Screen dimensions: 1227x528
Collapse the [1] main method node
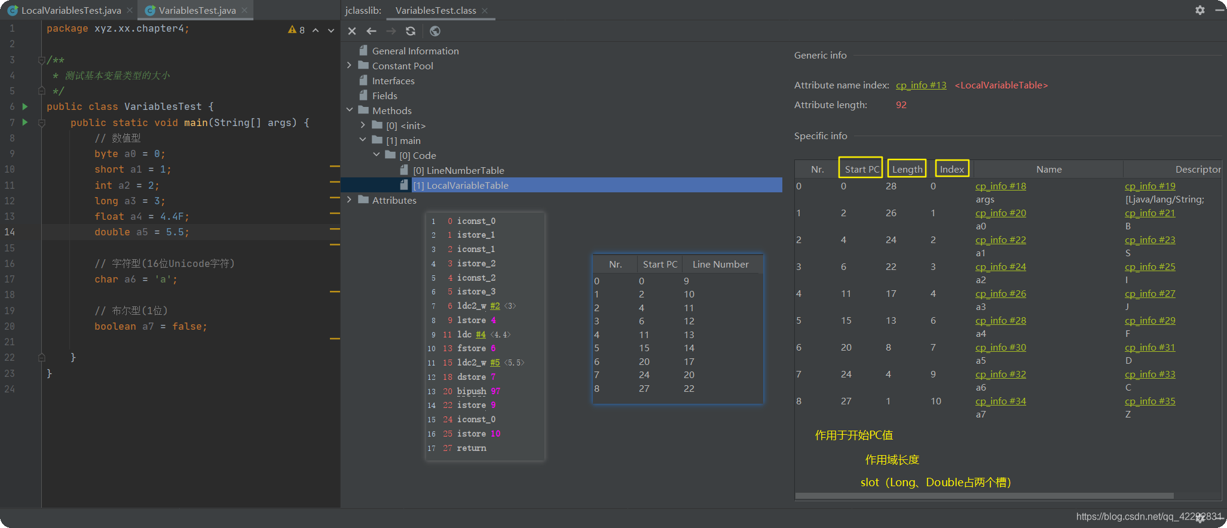pos(363,140)
